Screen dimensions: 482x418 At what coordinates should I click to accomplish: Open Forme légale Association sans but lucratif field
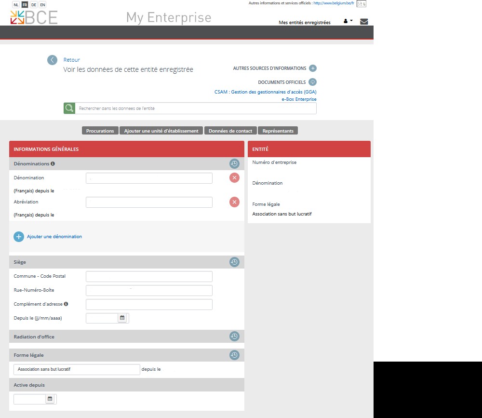click(x=77, y=369)
